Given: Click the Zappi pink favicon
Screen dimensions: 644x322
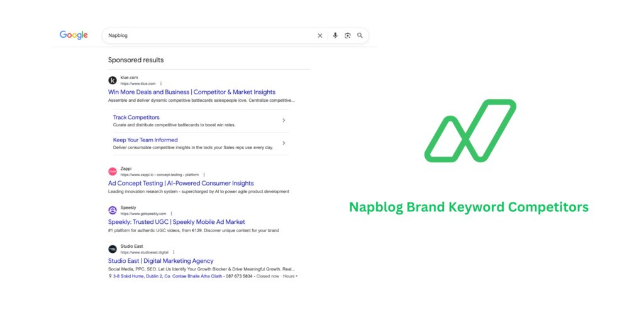Looking at the screenshot, I should (113, 171).
